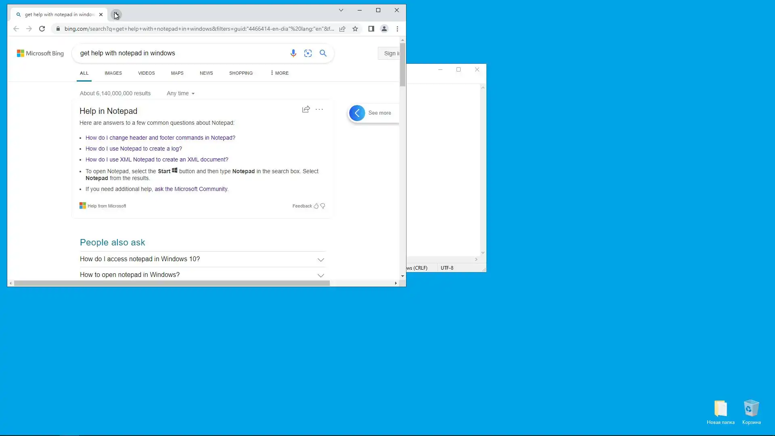
Task: Reload the page
Action: coord(42,29)
